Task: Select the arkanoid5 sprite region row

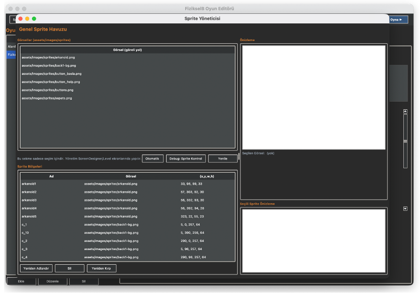Action: tap(95, 216)
